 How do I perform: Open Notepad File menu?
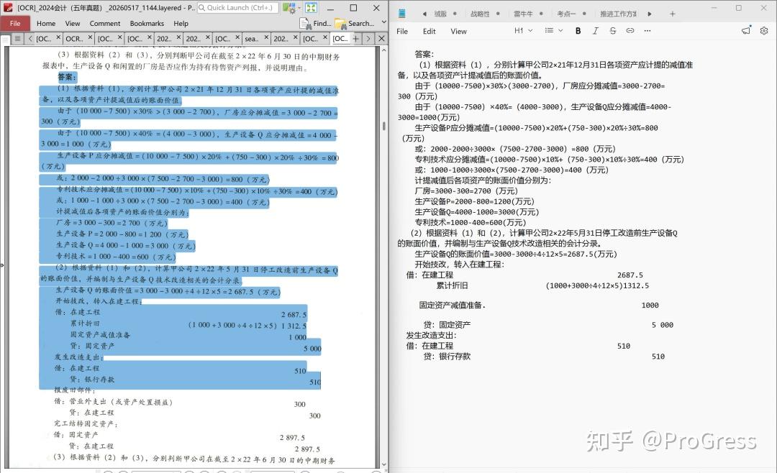(x=402, y=31)
